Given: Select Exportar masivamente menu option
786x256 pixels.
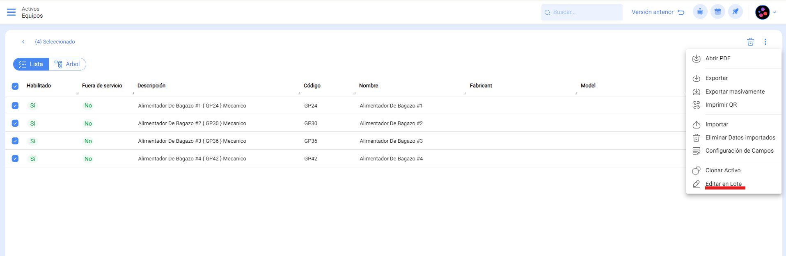Looking at the screenshot, I should click(x=735, y=91).
